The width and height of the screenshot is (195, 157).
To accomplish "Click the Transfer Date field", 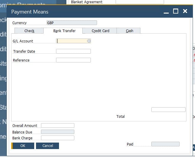I will pos(73,51).
